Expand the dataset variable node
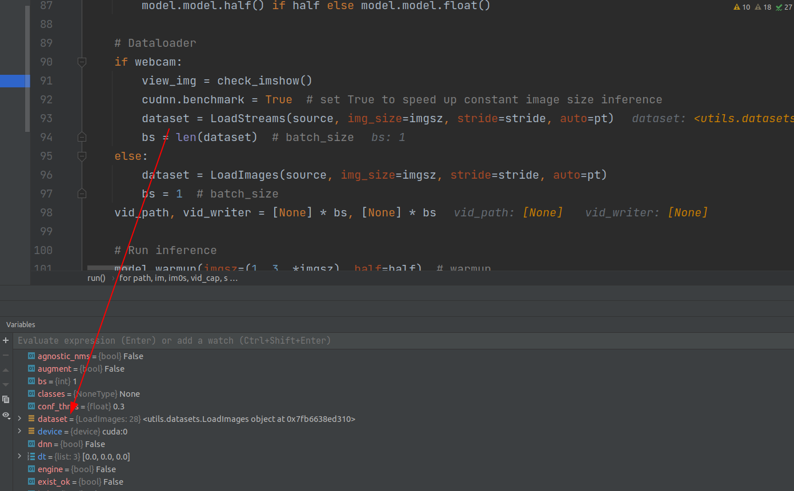The height and width of the screenshot is (491, 794). click(x=19, y=419)
